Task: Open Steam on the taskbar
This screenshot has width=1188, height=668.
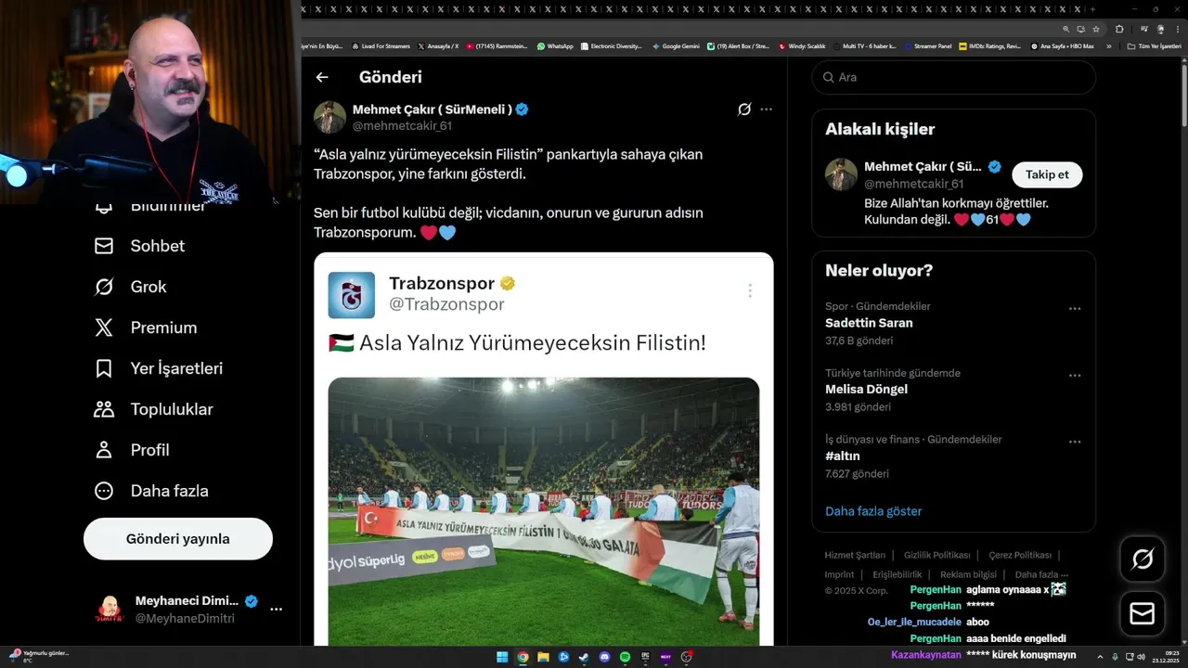Action: point(584,657)
